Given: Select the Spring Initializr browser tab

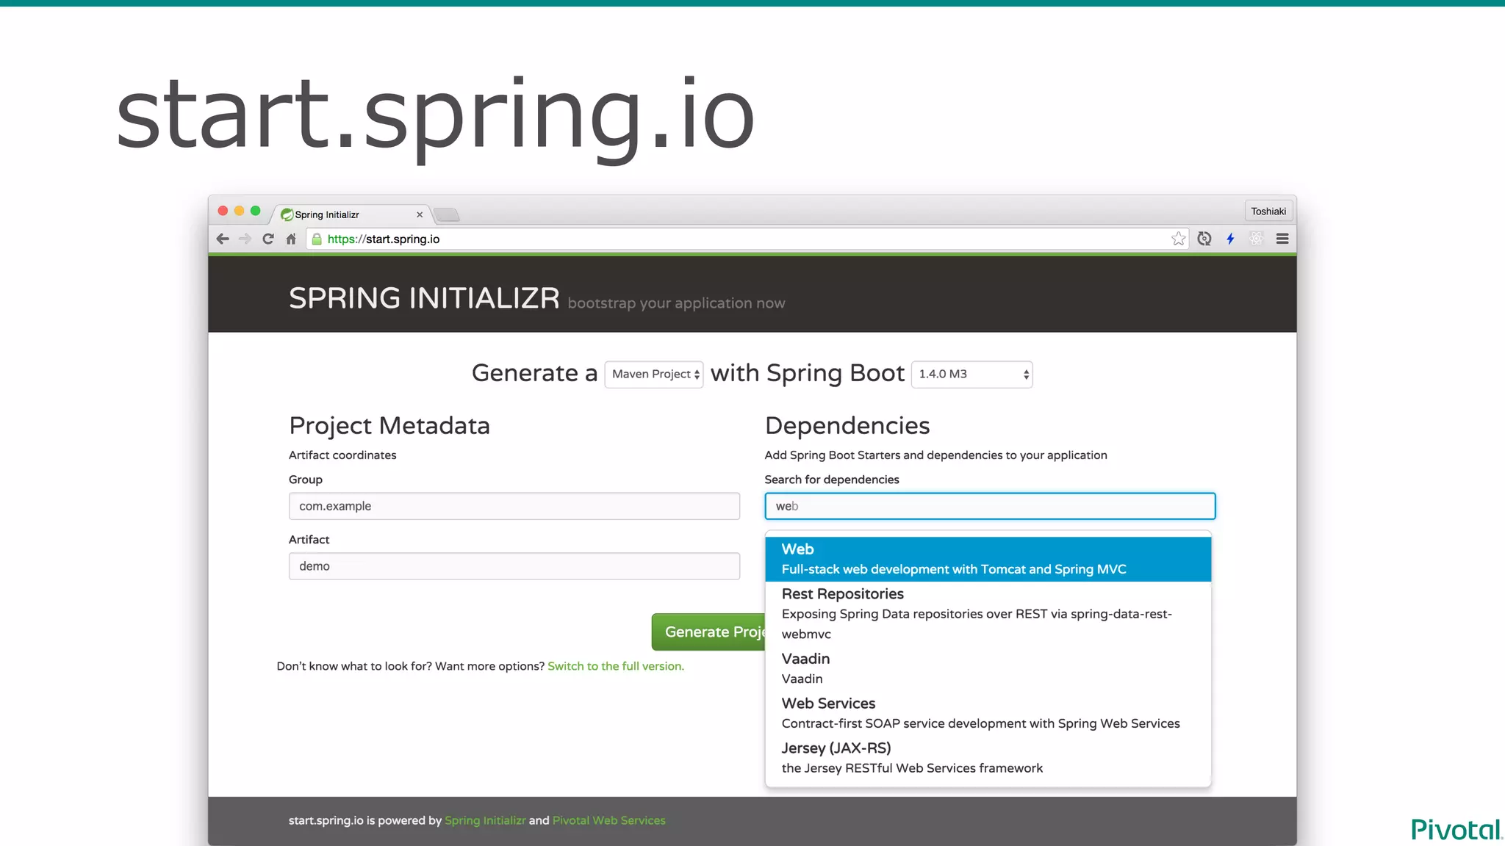Looking at the screenshot, I should tap(351, 214).
